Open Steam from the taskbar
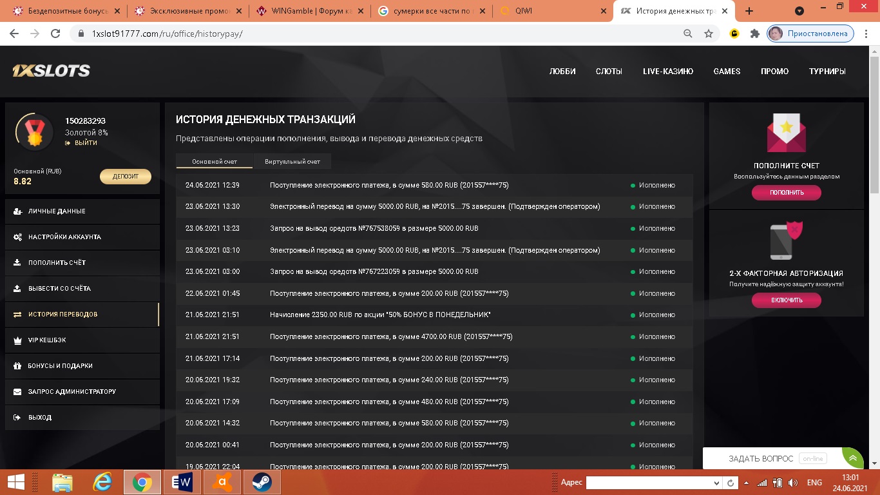This screenshot has width=880, height=495. pyautogui.click(x=262, y=482)
